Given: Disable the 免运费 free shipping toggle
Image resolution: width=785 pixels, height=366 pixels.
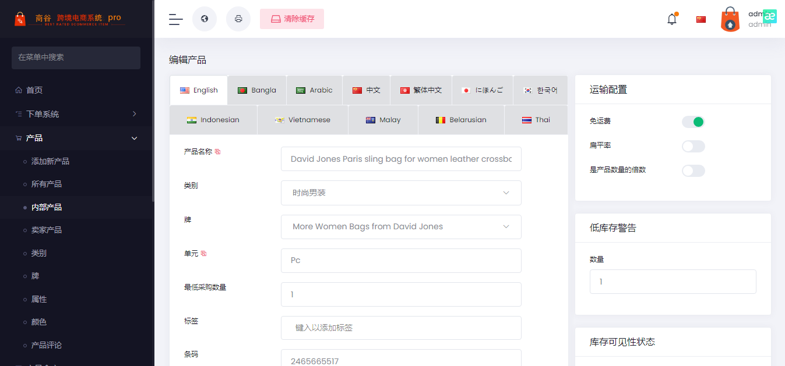Looking at the screenshot, I should pyautogui.click(x=694, y=122).
